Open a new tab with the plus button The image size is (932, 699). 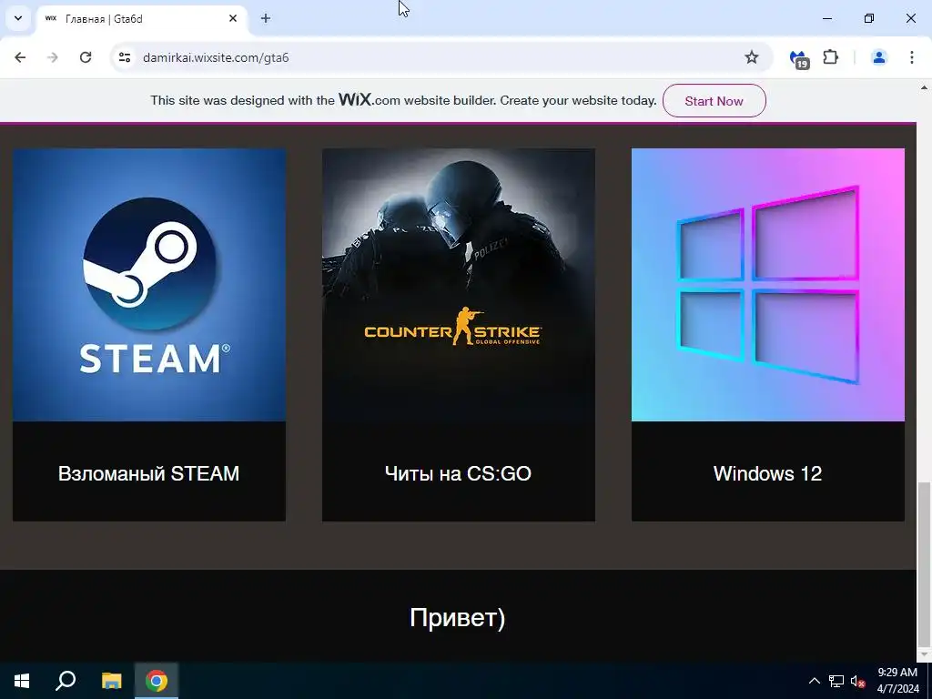pos(266,18)
